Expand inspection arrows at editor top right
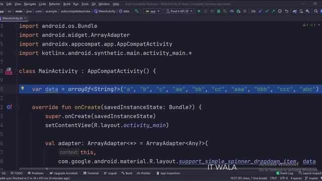The height and width of the screenshot is (181, 322). [x=319, y=25]
